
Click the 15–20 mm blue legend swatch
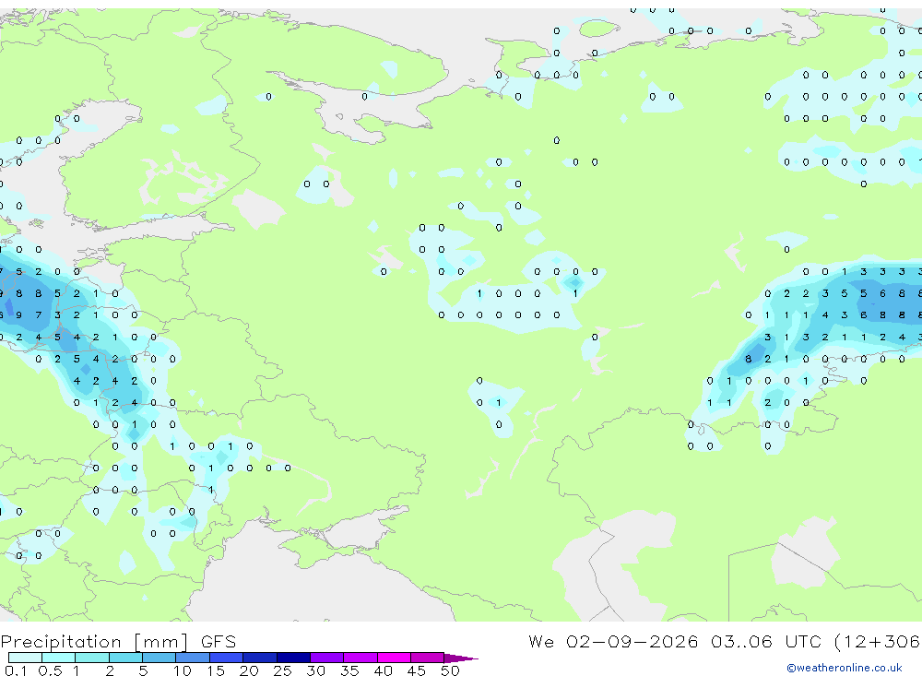[x=227, y=658]
